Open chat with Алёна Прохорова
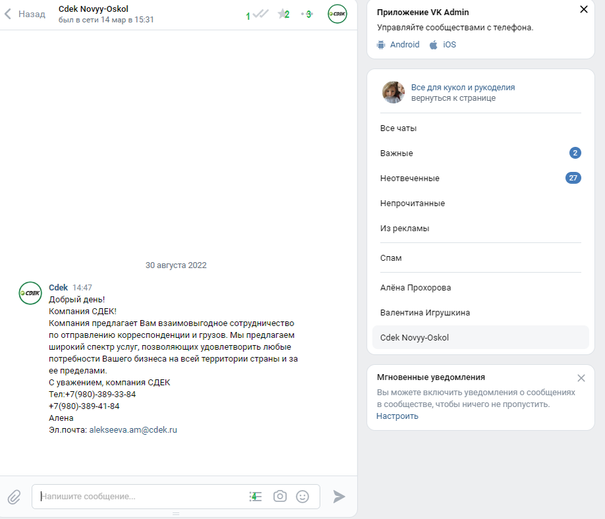 point(481,288)
